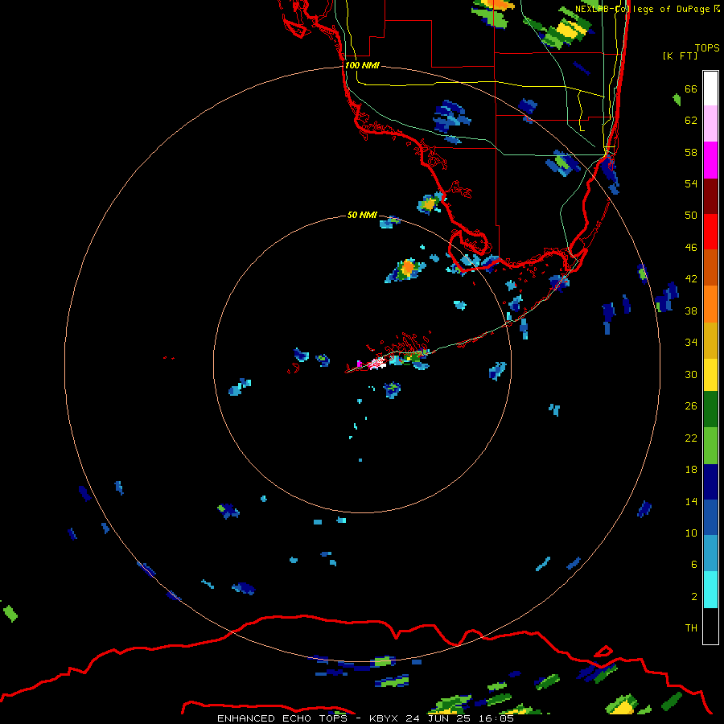The image size is (724, 724).
Task: Select the 6 value on the scale
Action: 694,565
